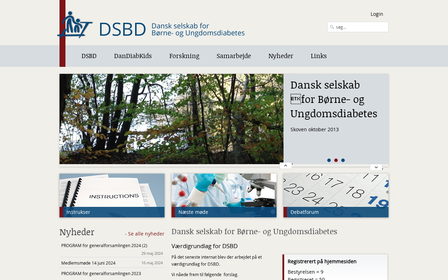Viewport: 448px width, 280px height.
Task: Open the Forskning menu item
Action: [184, 56]
